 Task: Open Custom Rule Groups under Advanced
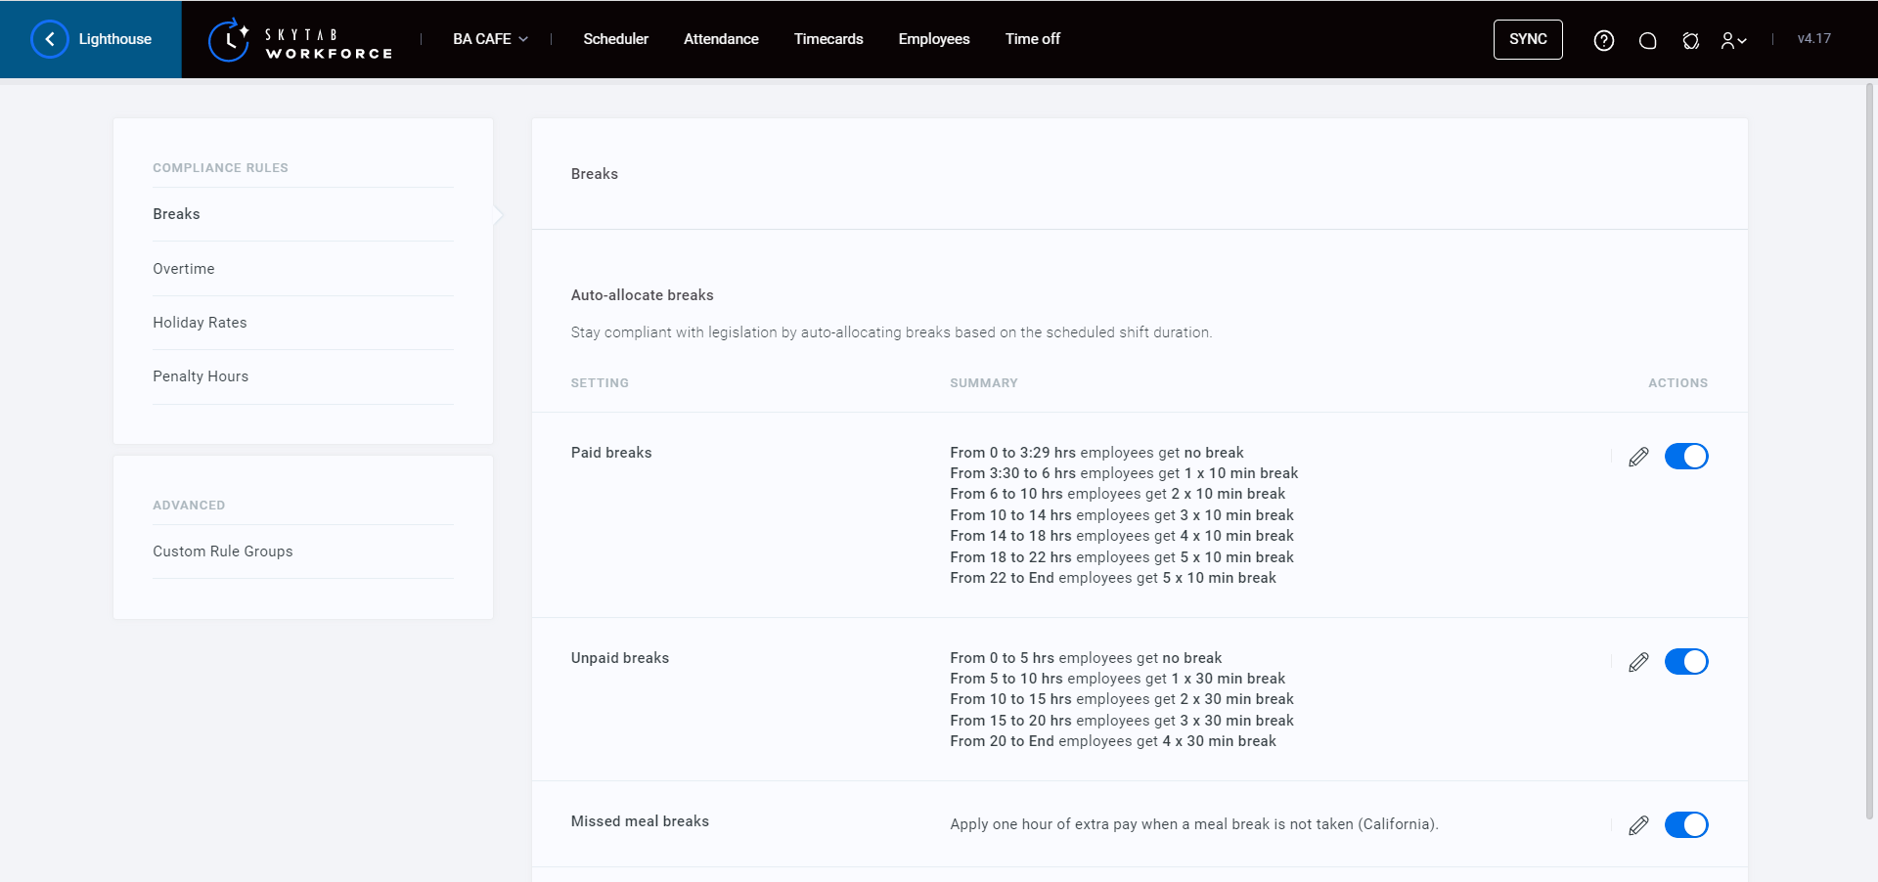click(223, 551)
